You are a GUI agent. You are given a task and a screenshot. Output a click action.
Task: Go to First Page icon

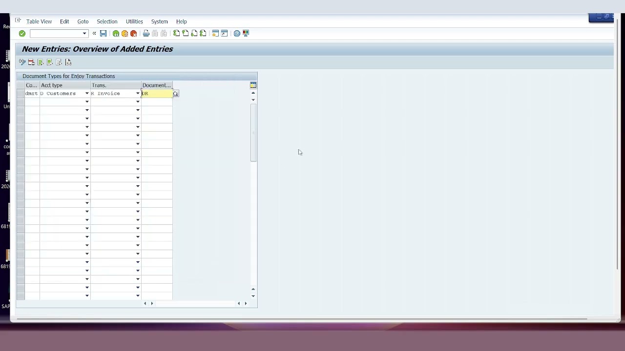pos(176,34)
